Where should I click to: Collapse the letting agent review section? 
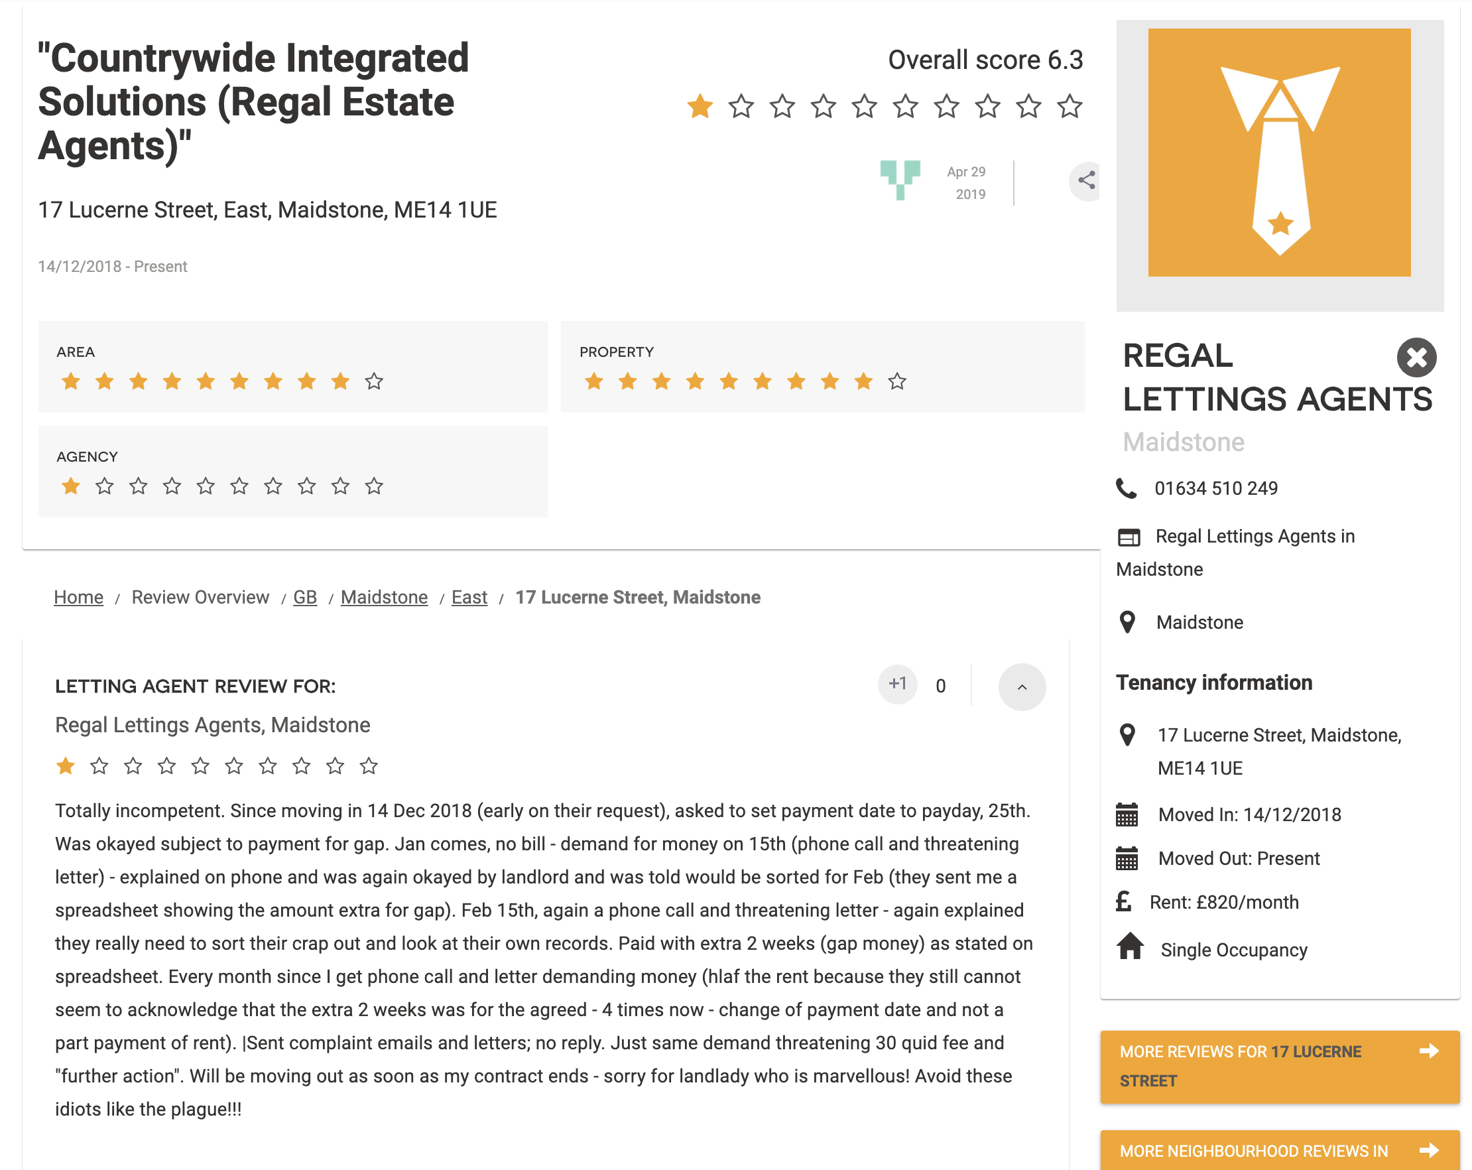pyautogui.click(x=1021, y=687)
